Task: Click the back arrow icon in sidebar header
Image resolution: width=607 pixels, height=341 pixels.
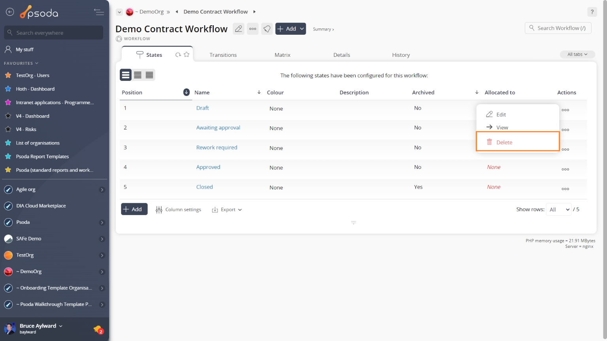Action: click(10, 12)
